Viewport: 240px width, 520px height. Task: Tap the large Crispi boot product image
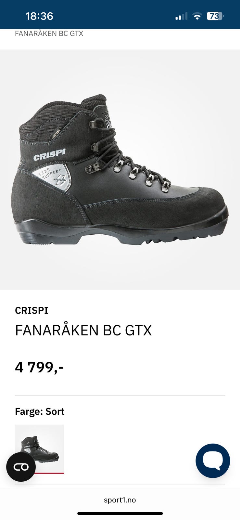(120, 170)
